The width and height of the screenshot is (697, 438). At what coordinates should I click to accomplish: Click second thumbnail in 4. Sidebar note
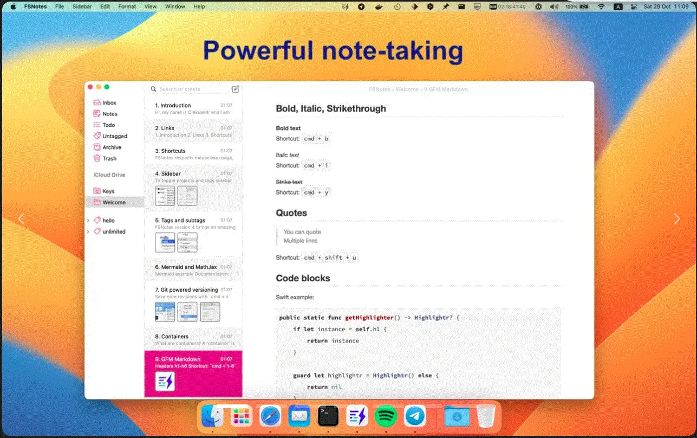coord(187,196)
